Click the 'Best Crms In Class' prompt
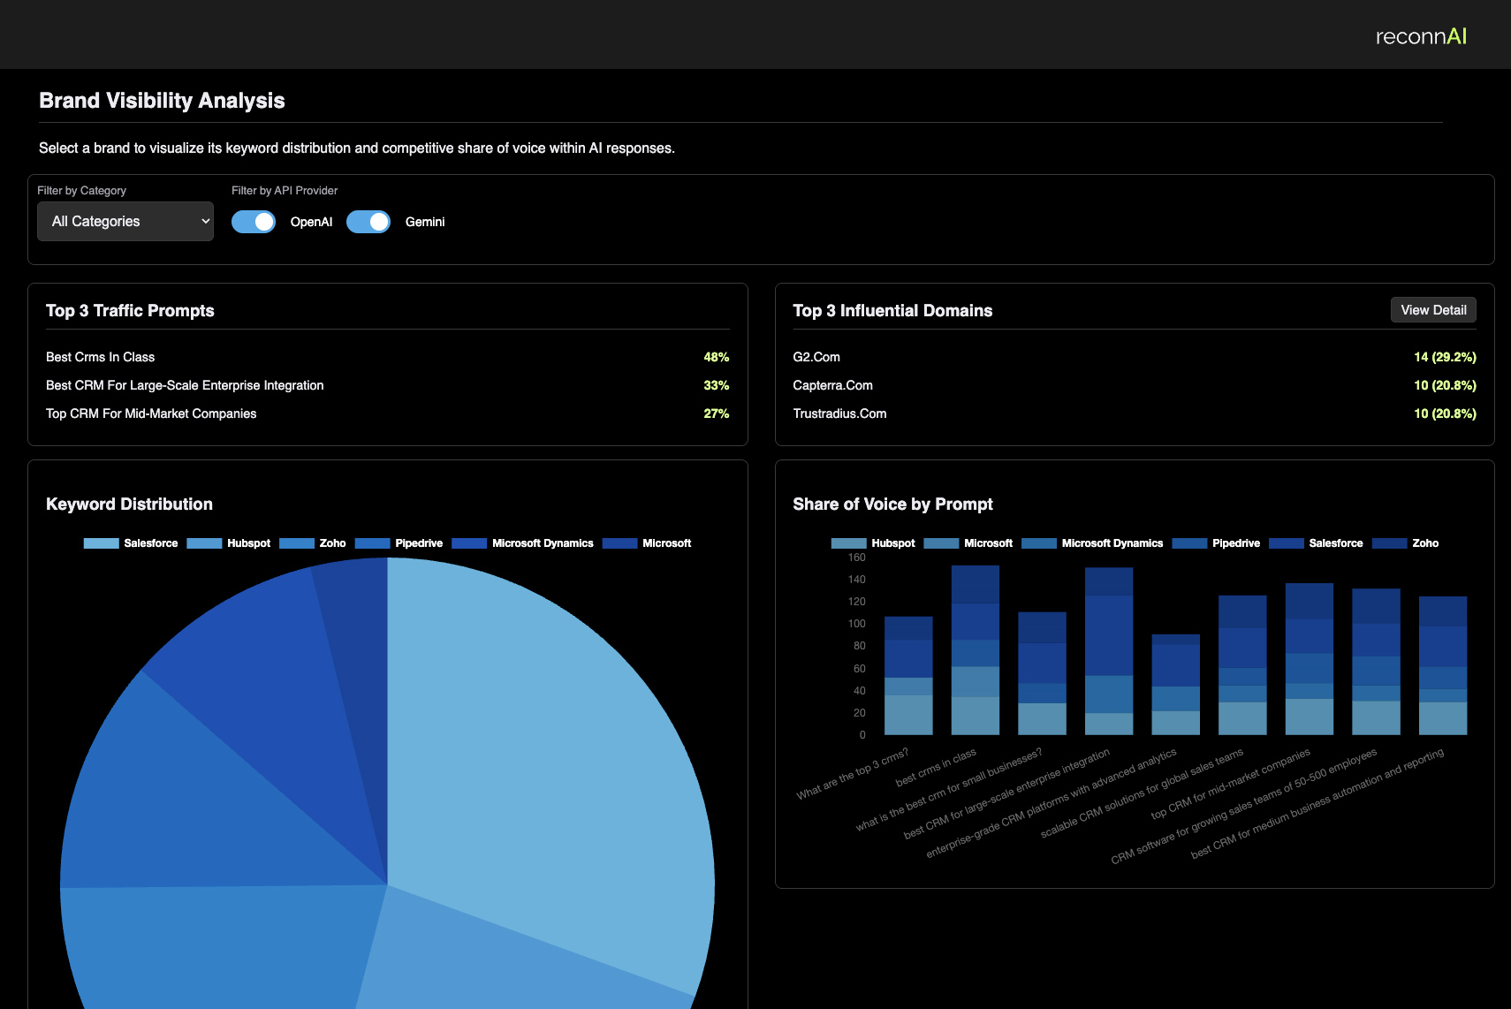Viewport: 1511px width, 1009px height. 100,357
